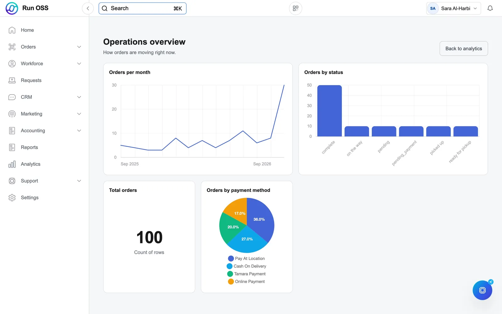Image resolution: width=502 pixels, height=314 pixels.
Task: Open the Sara Al-Harbi account dropdown
Action: (x=454, y=8)
